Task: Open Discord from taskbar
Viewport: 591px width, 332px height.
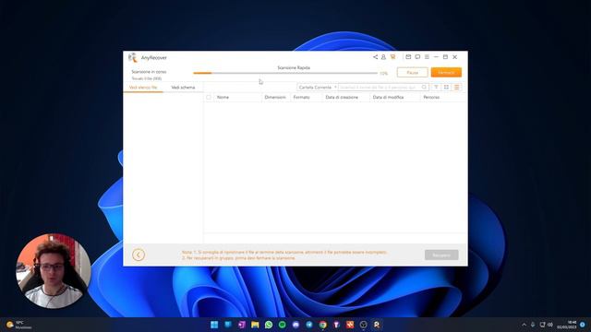Action: pyautogui.click(x=295, y=325)
